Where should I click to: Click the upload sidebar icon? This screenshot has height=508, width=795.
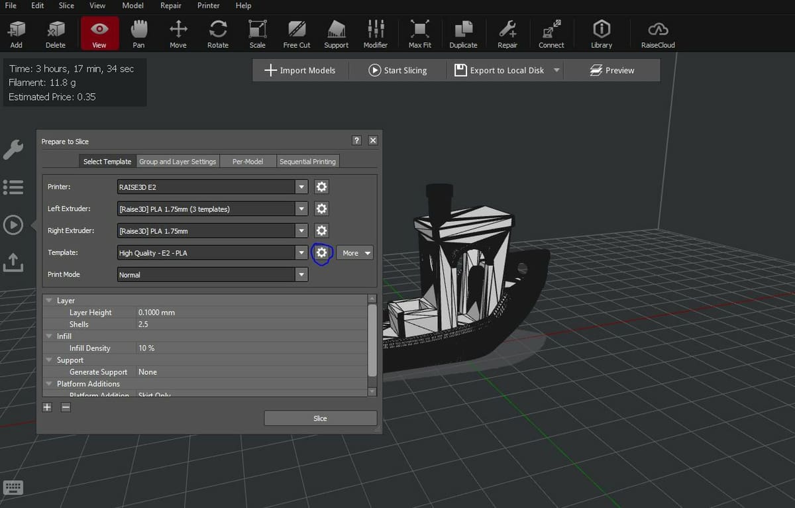(x=13, y=262)
